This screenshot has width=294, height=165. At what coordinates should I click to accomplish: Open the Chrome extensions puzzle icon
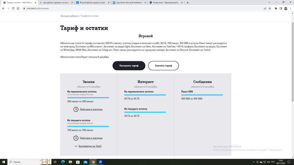[x=276, y=8]
